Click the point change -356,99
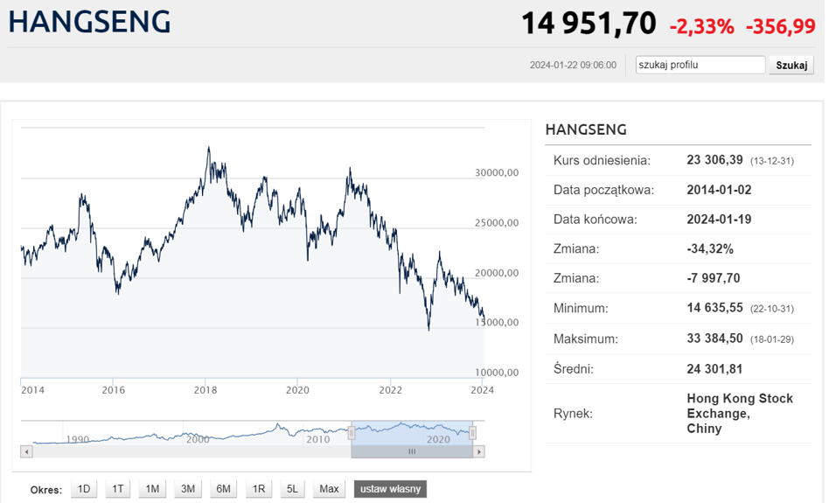This screenshot has width=829, height=503. (x=780, y=26)
